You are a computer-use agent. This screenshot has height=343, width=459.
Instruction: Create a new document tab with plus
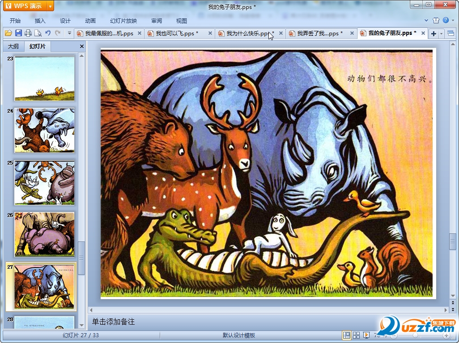point(434,34)
